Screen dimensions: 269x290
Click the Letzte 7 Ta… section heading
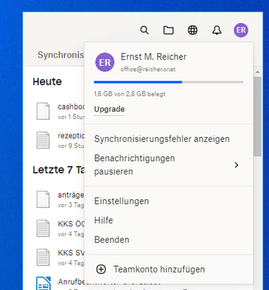tap(59, 170)
